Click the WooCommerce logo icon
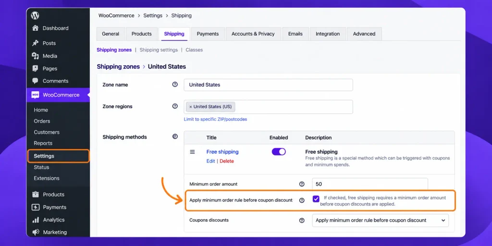This screenshot has width=492, height=246. click(x=35, y=95)
